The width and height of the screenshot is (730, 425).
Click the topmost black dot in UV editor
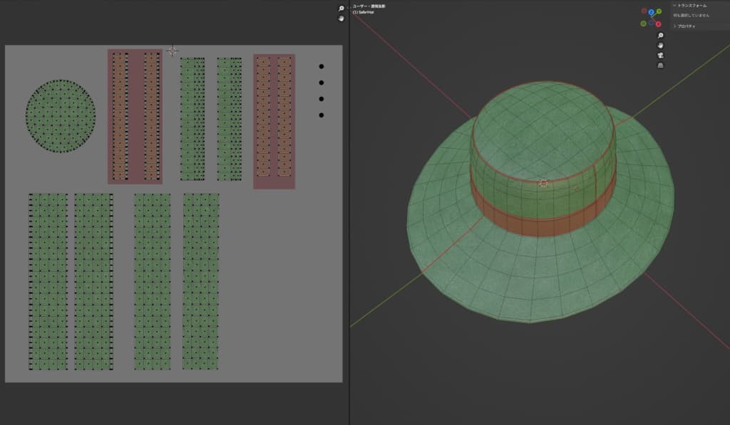[x=322, y=67]
